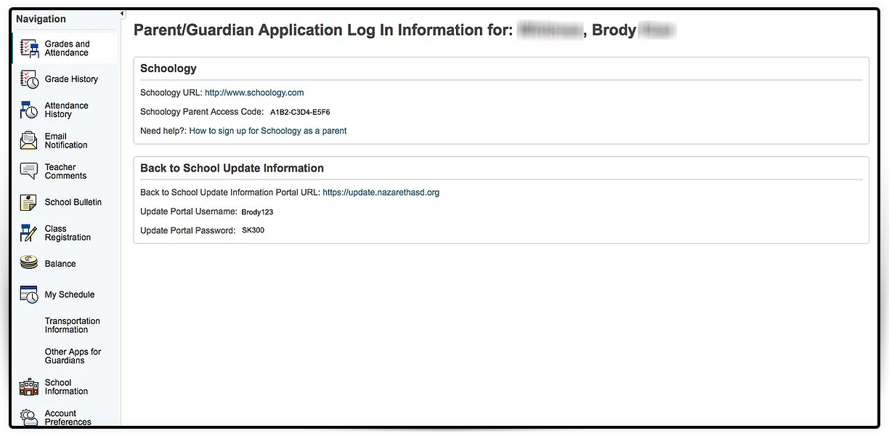Click the Grades and Attendance icon
The height and width of the screenshot is (436, 889).
(29, 49)
